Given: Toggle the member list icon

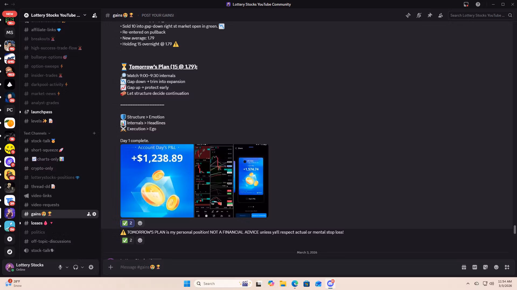Looking at the screenshot, I should [441, 15].
